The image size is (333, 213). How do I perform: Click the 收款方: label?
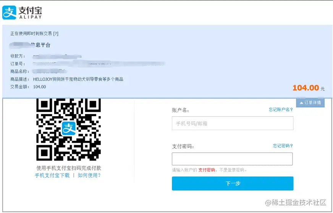18,56
